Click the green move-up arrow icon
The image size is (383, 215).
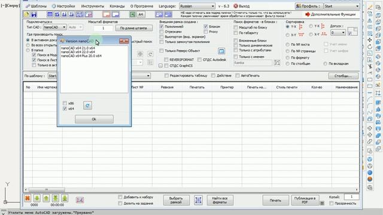(x=46, y=198)
